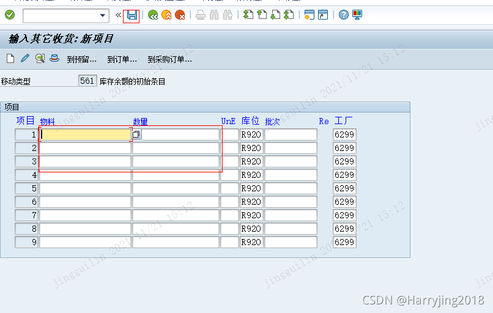Click the movement type field showing 561
493x313 pixels.
[x=87, y=81]
